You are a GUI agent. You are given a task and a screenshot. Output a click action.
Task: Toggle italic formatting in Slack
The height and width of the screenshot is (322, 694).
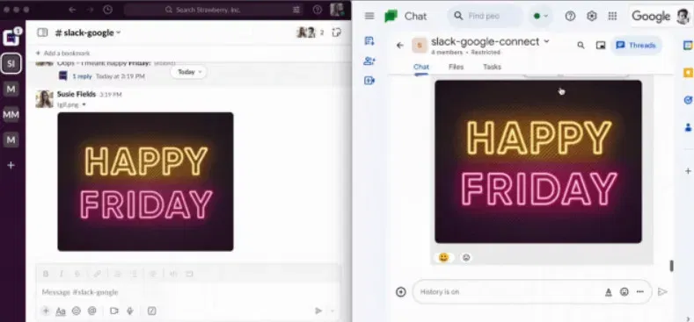click(x=62, y=274)
